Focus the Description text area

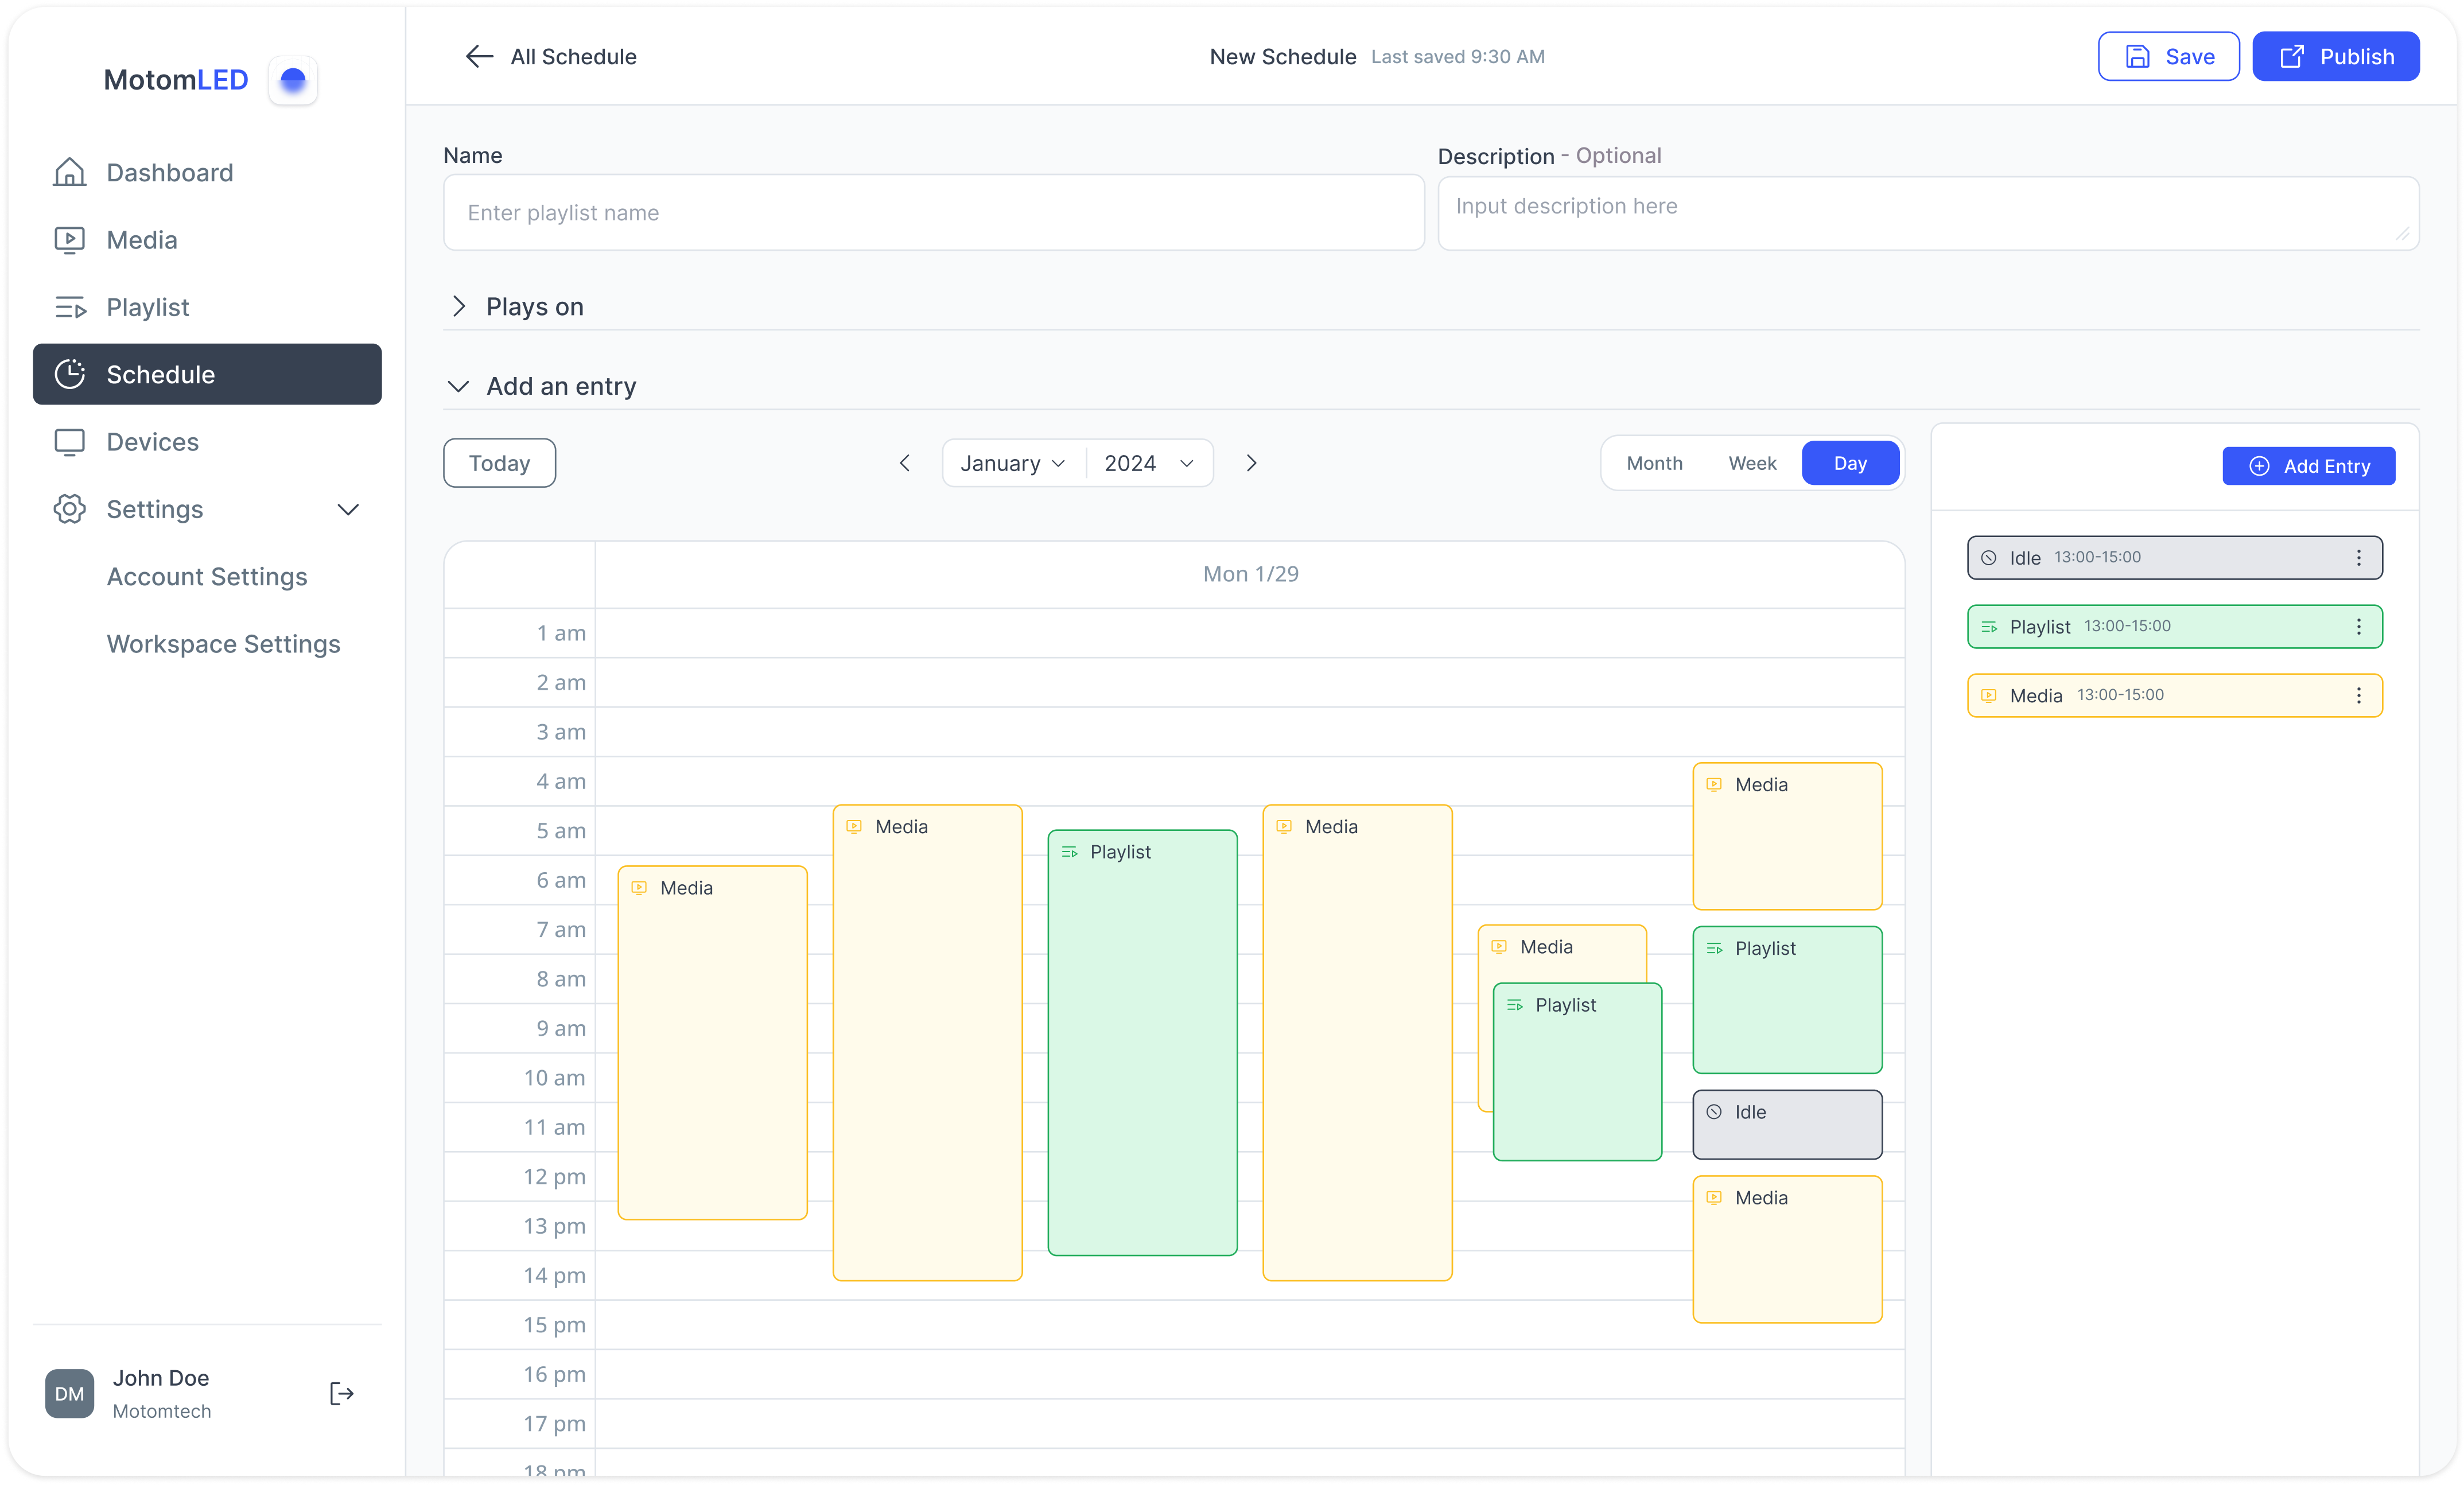pyautogui.click(x=1928, y=213)
